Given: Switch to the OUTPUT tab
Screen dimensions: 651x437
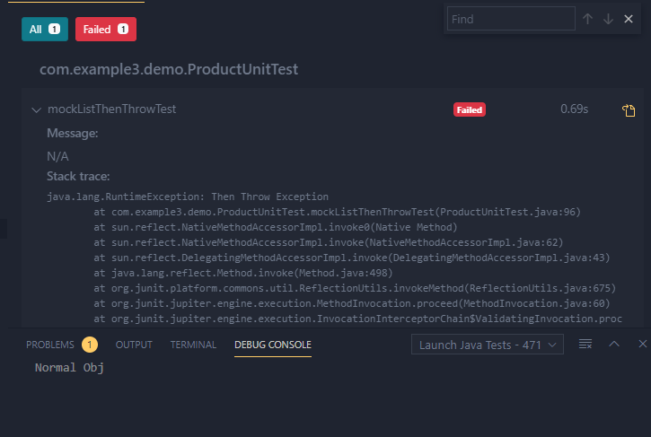Looking at the screenshot, I should click(134, 345).
